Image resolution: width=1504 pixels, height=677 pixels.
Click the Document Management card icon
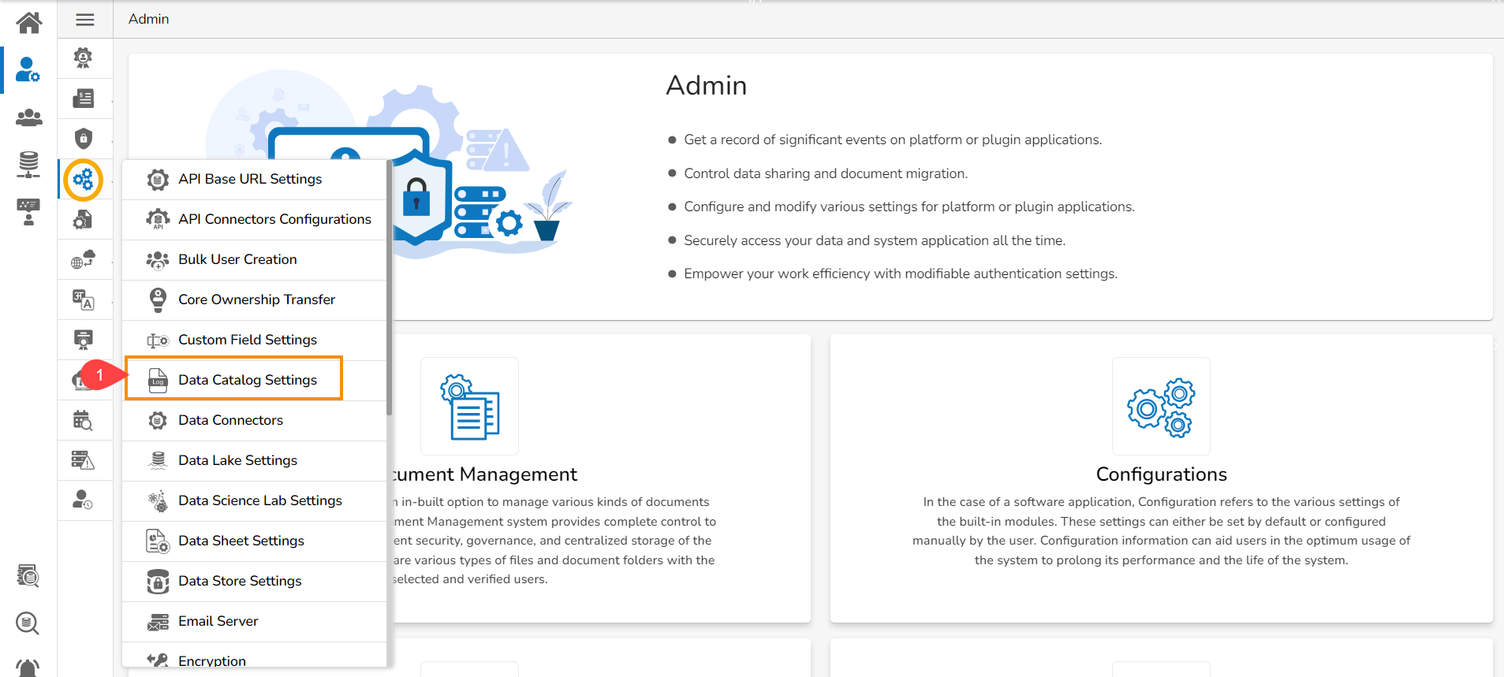pos(470,407)
